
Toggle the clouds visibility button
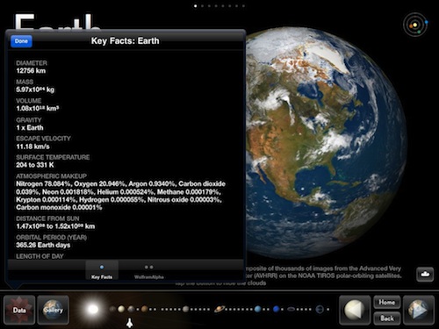point(425,275)
